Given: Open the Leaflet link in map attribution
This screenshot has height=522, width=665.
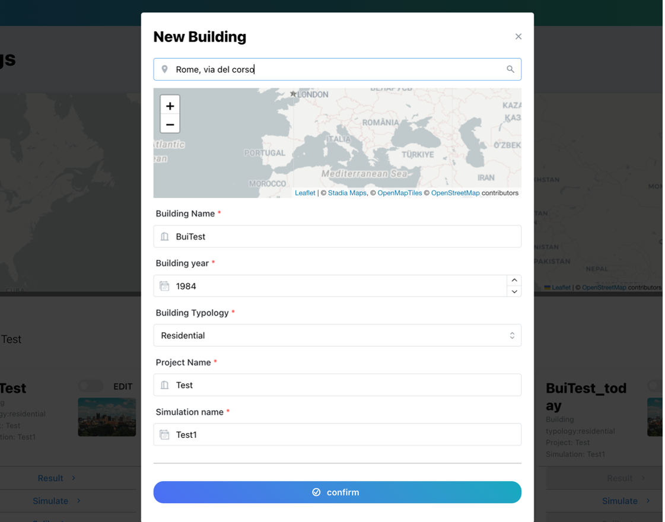Looking at the screenshot, I should pyautogui.click(x=305, y=193).
